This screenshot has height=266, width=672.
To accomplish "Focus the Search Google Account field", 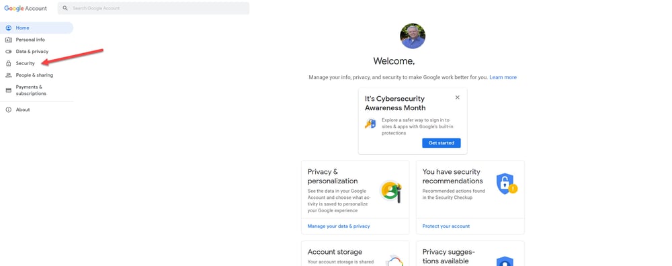I will (x=153, y=8).
